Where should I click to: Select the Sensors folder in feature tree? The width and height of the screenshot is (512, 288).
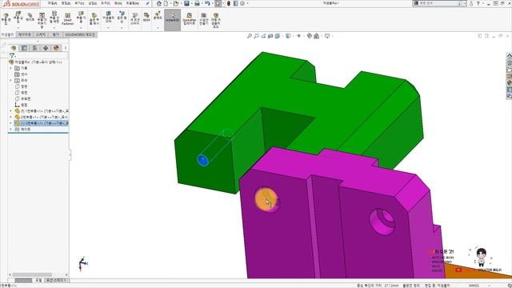coord(22,74)
